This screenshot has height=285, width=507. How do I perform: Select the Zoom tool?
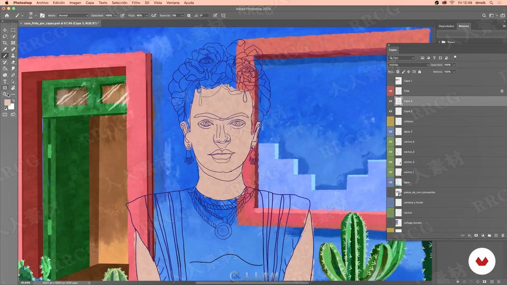pos(5,94)
